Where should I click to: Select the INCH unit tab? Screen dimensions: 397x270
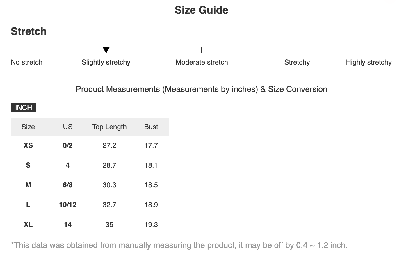tap(24, 108)
